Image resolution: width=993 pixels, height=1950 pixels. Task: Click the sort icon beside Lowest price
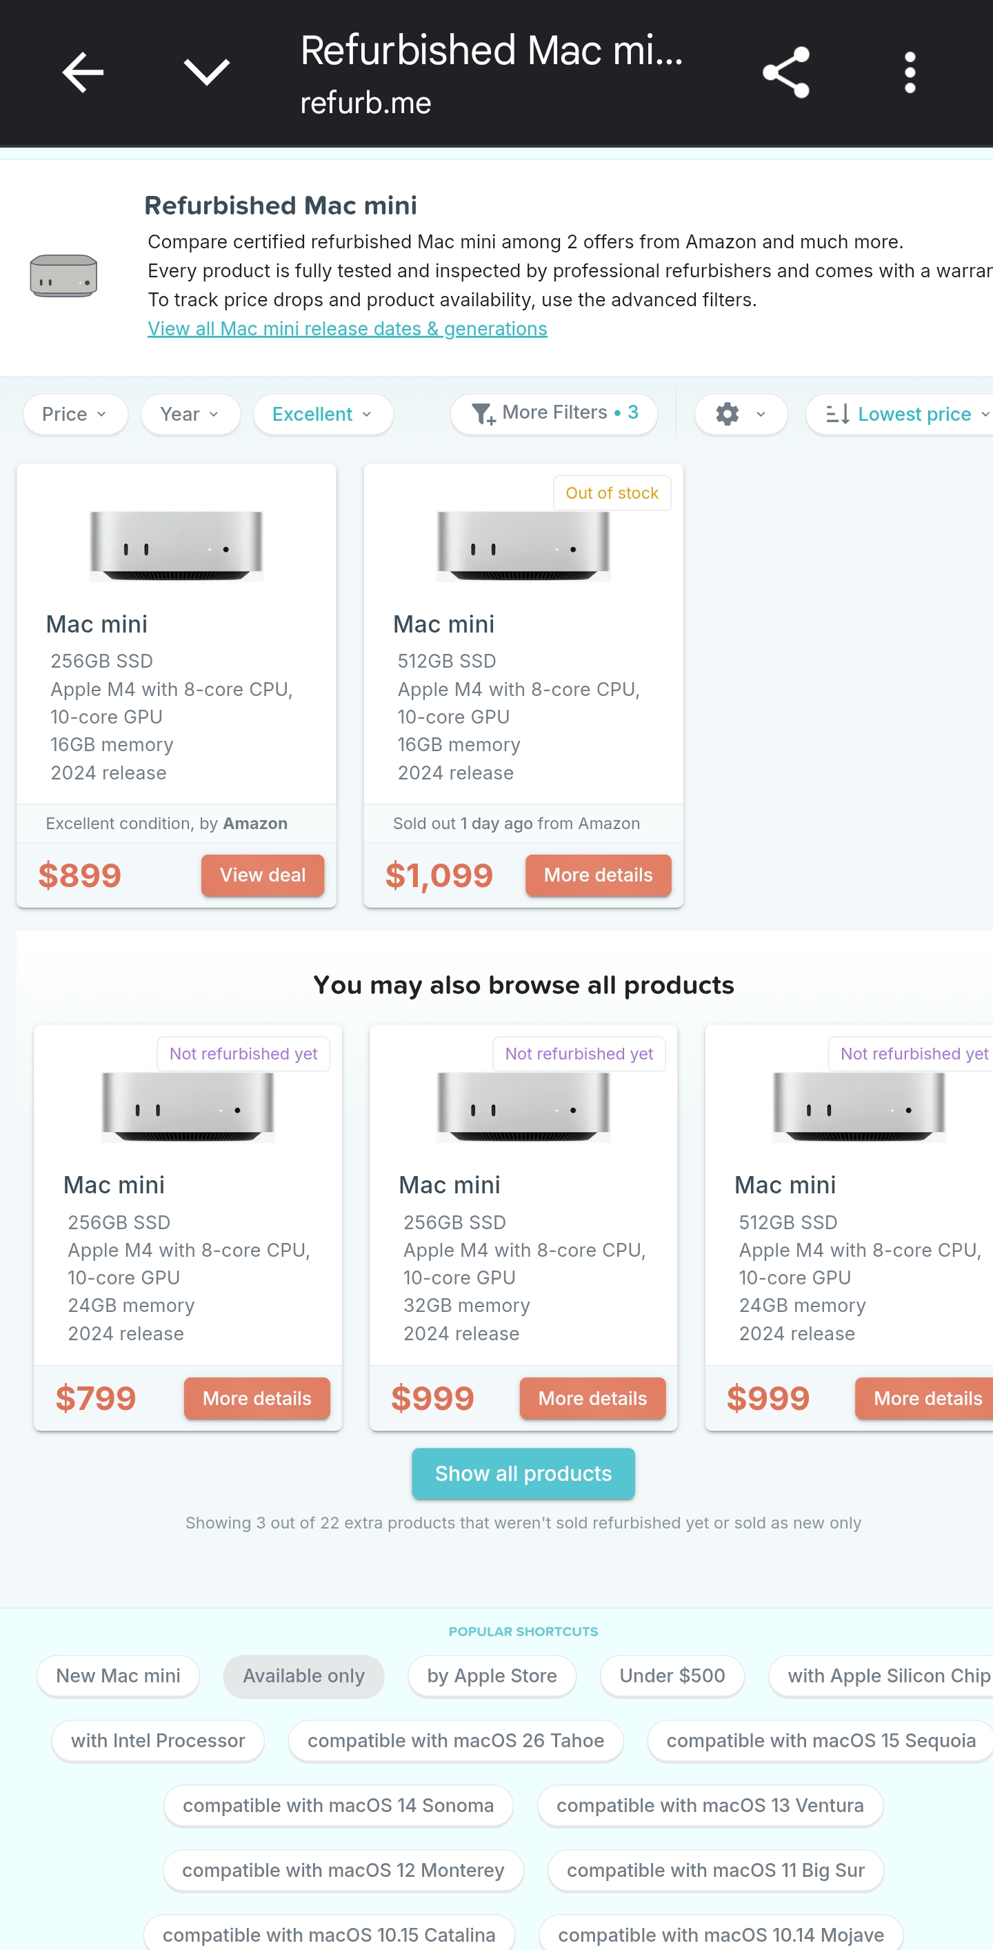[x=837, y=414]
